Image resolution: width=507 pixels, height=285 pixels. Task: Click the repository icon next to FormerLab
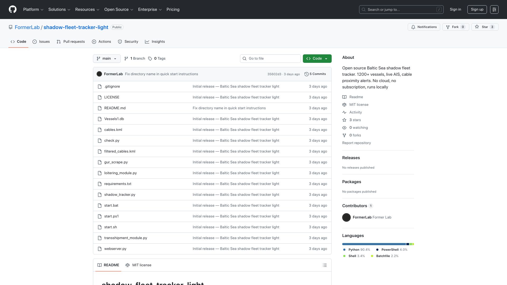[x=11, y=27]
